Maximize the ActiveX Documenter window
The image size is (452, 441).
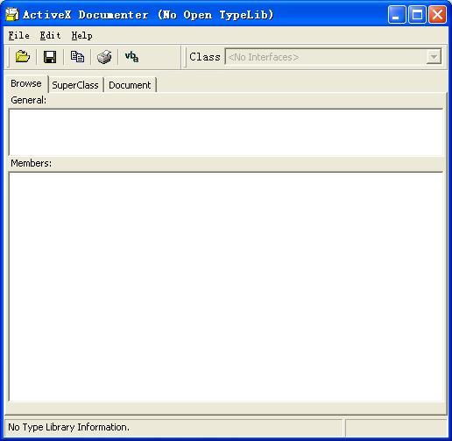click(417, 14)
